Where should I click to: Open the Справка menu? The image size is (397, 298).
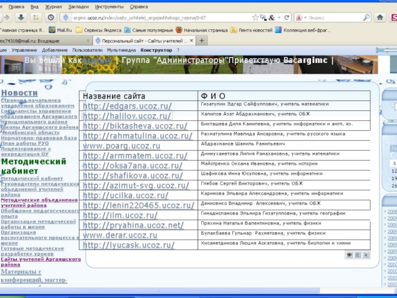(x=139, y=7)
